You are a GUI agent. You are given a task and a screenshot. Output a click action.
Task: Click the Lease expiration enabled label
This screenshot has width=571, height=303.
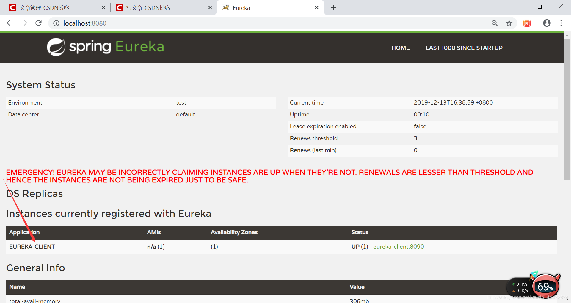click(x=323, y=126)
